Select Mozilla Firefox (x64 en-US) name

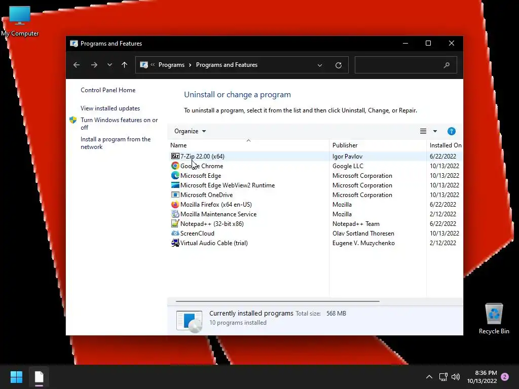click(216, 205)
